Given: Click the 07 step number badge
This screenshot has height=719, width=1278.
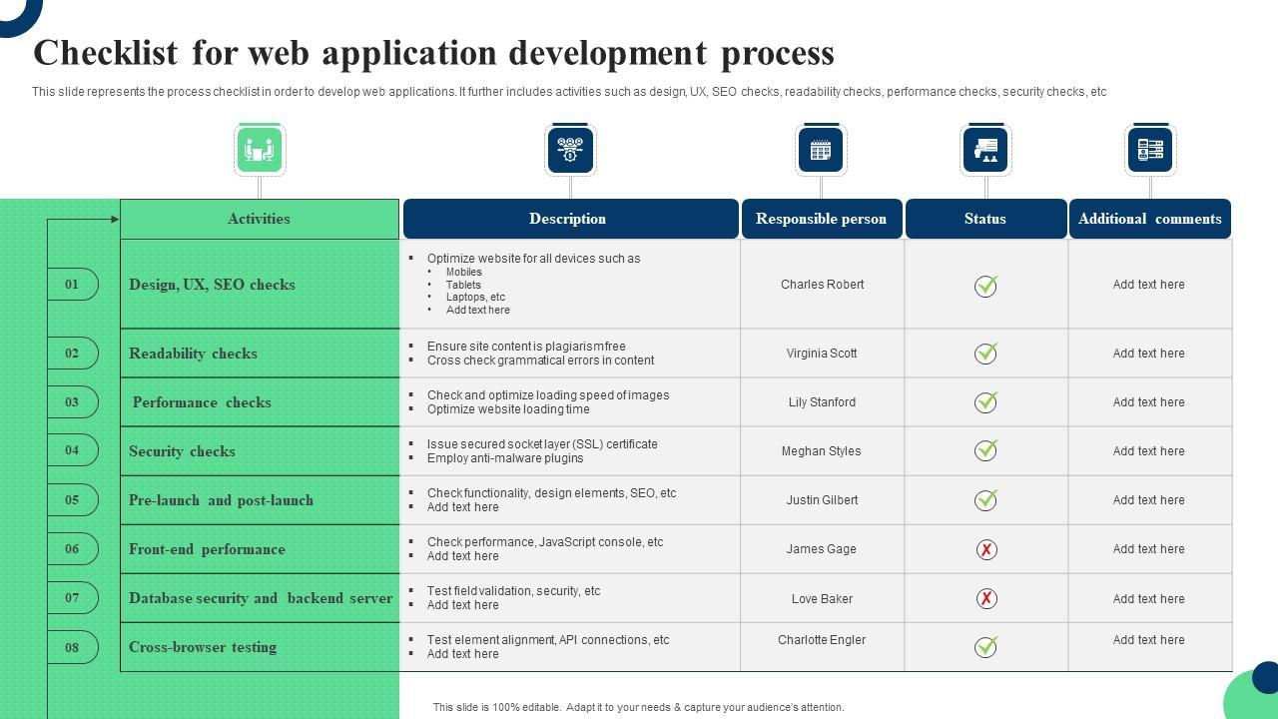Looking at the screenshot, I should [73, 597].
